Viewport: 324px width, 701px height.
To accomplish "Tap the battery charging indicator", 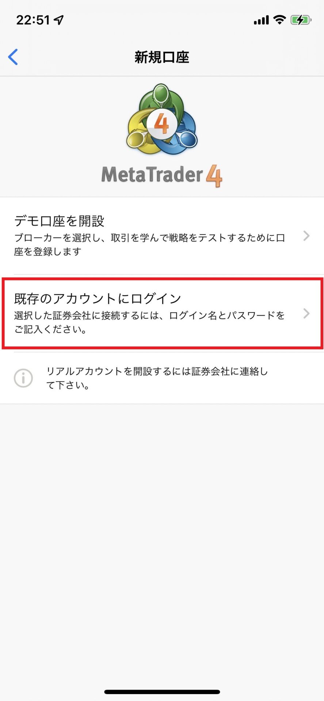I will point(301,20).
